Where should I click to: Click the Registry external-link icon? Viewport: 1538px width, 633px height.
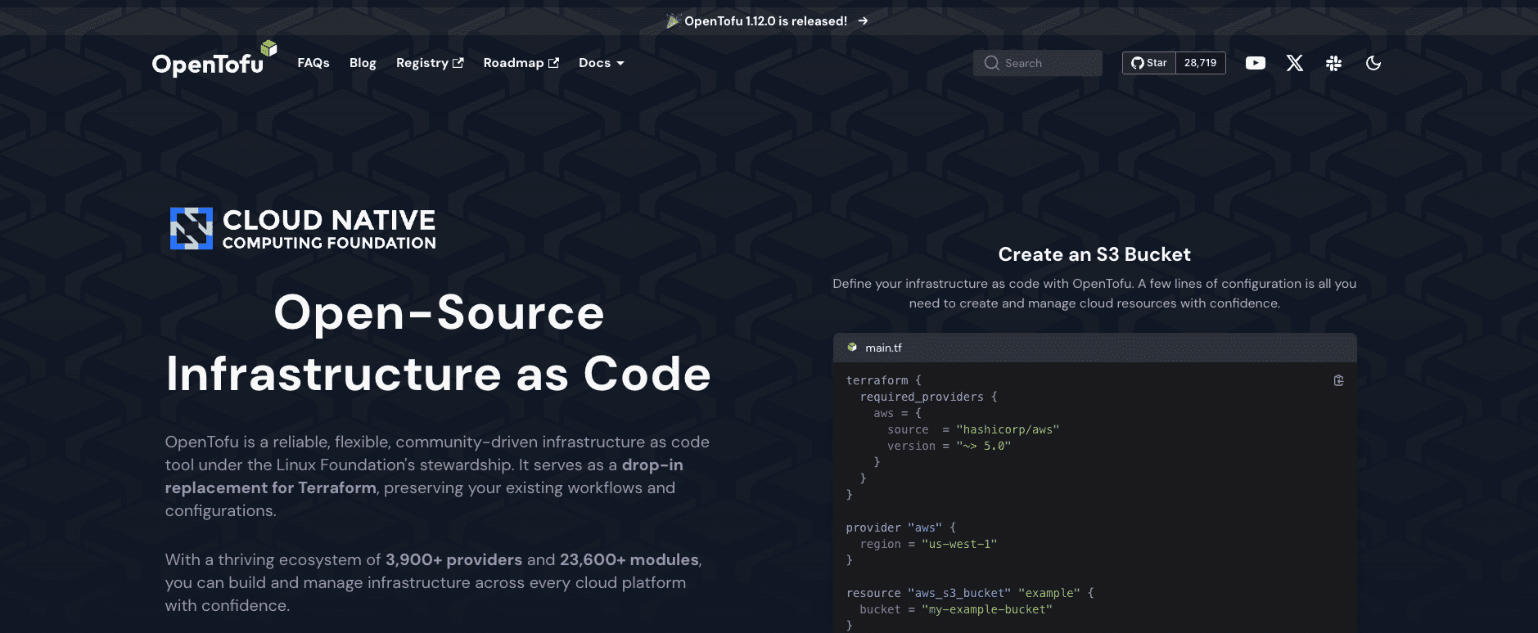click(x=458, y=63)
